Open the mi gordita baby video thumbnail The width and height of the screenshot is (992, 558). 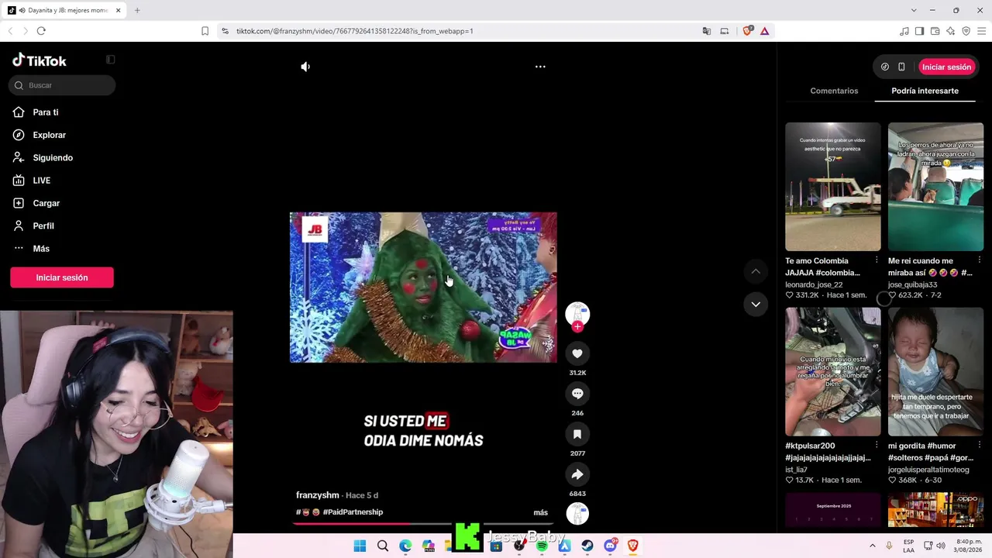tap(935, 372)
